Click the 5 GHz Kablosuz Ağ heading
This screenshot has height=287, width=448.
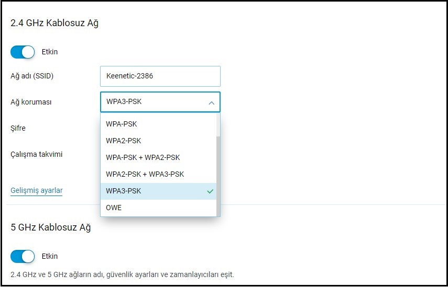pyautogui.click(x=51, y=227)
